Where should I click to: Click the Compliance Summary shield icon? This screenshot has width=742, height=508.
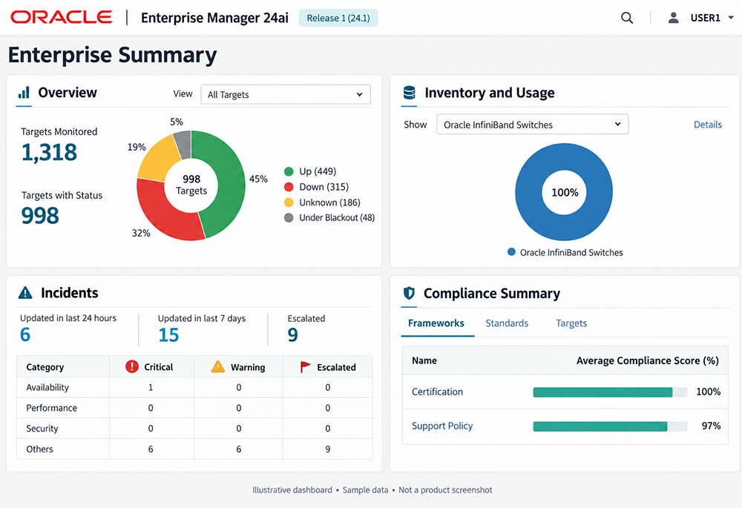[409, 293]
